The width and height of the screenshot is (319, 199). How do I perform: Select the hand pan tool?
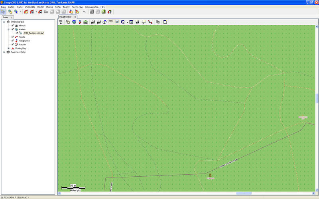click(68, 22)
